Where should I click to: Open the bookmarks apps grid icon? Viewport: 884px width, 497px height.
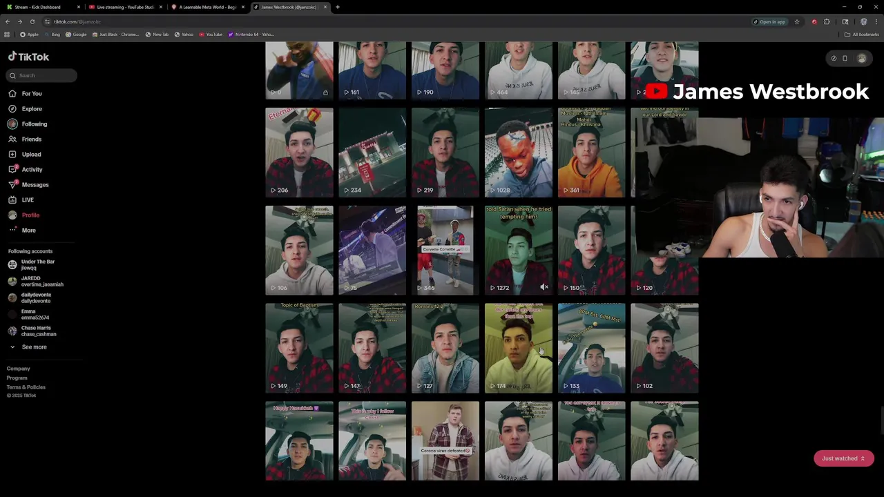pyautogui.click(x=7, y=35)
